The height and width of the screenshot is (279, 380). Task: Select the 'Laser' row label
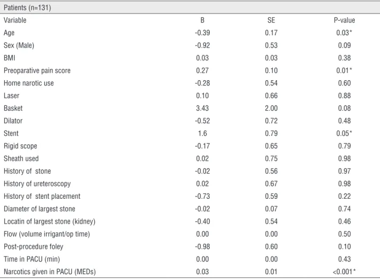11,96
